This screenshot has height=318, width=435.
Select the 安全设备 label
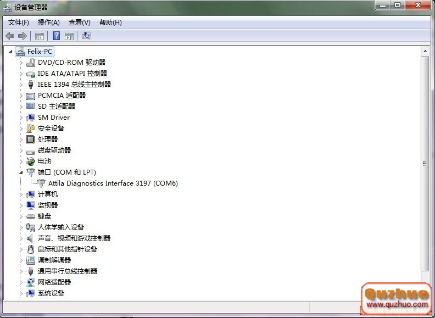(x=51, y=128)
